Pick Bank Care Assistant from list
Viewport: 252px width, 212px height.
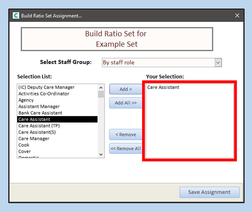(x=40, y=113)
